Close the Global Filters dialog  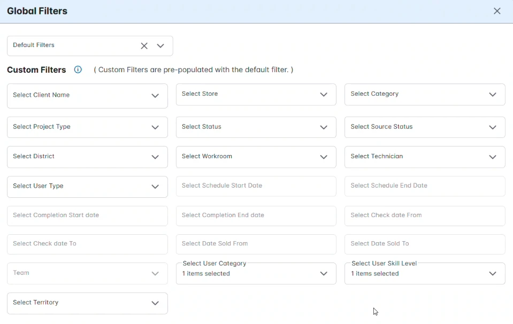tap(497, 11)
